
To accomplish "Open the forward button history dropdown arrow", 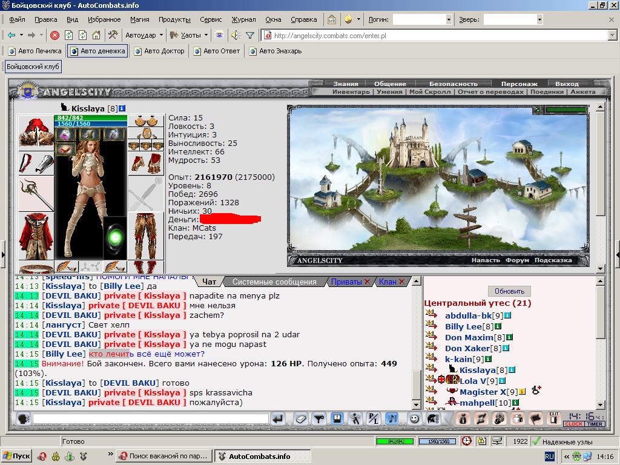I will pos(42,35).
